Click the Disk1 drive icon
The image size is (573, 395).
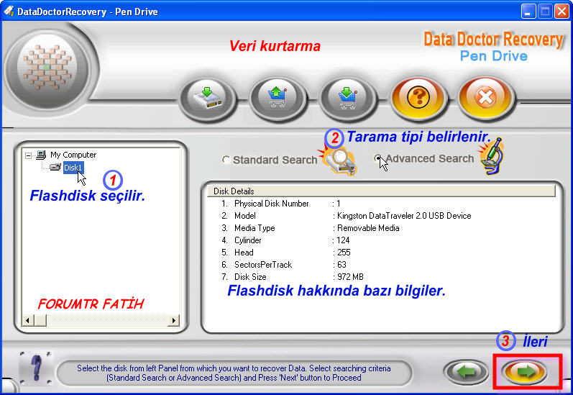[x=55, y=168]
